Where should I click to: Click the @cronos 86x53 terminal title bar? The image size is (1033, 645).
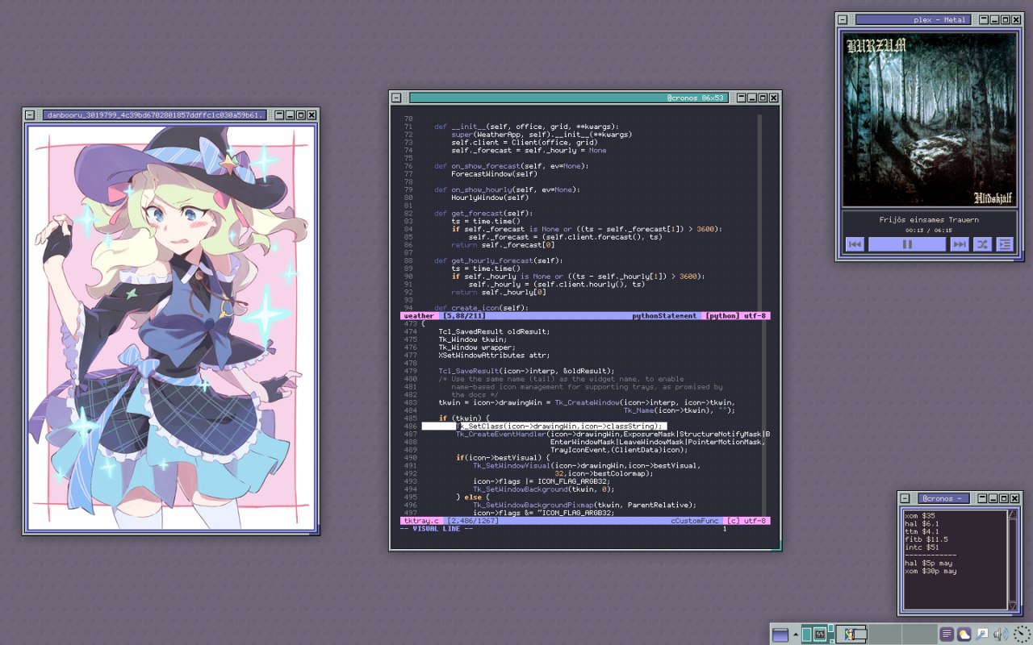[x=569, y=98]
